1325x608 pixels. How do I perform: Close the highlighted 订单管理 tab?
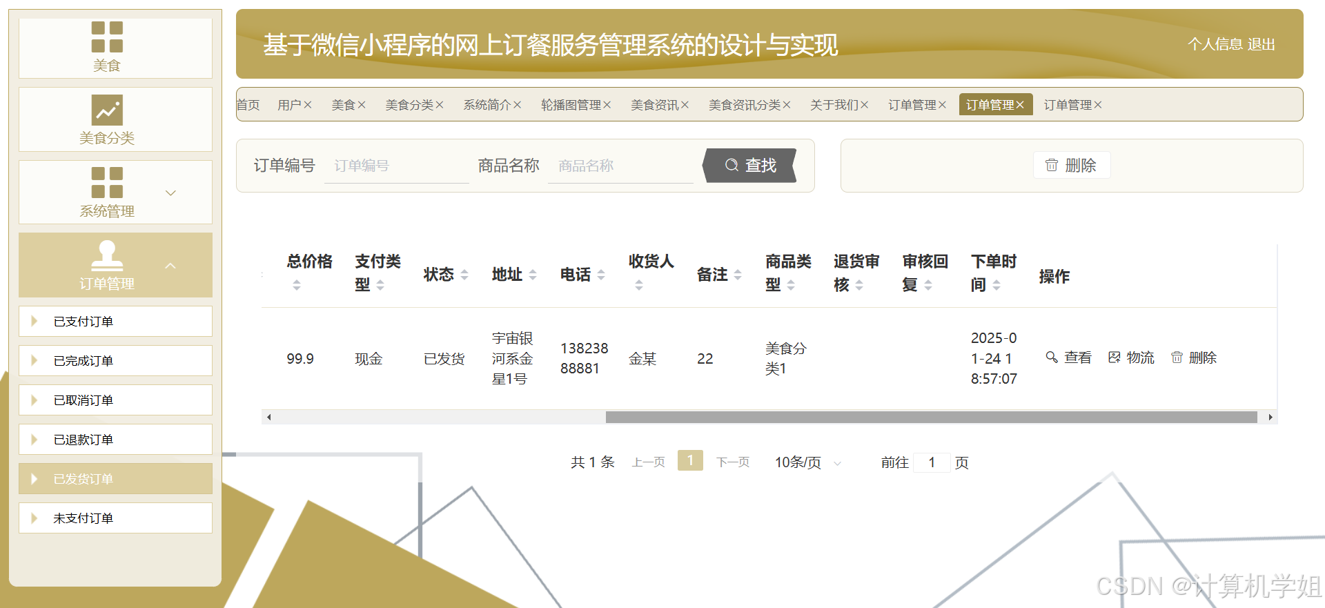1020,105
